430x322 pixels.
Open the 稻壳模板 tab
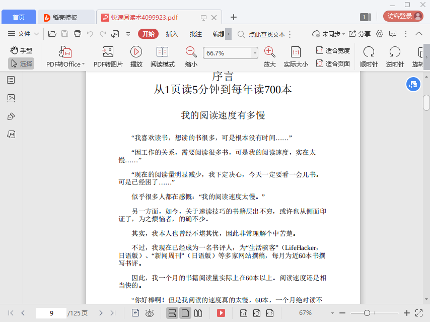point(65,17)
